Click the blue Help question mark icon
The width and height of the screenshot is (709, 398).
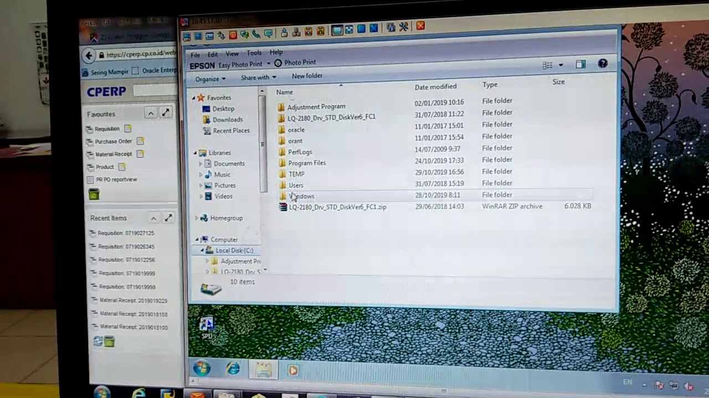tap(603, 64)
